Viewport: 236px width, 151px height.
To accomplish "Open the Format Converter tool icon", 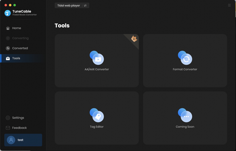I will click(185, 58).
